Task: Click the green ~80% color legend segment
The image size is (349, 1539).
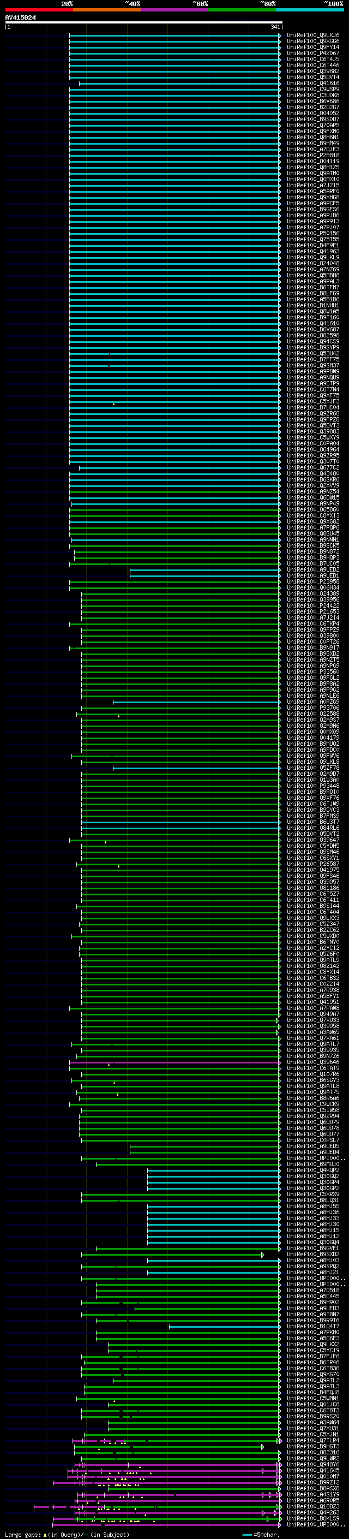Action: coord(242,10)
